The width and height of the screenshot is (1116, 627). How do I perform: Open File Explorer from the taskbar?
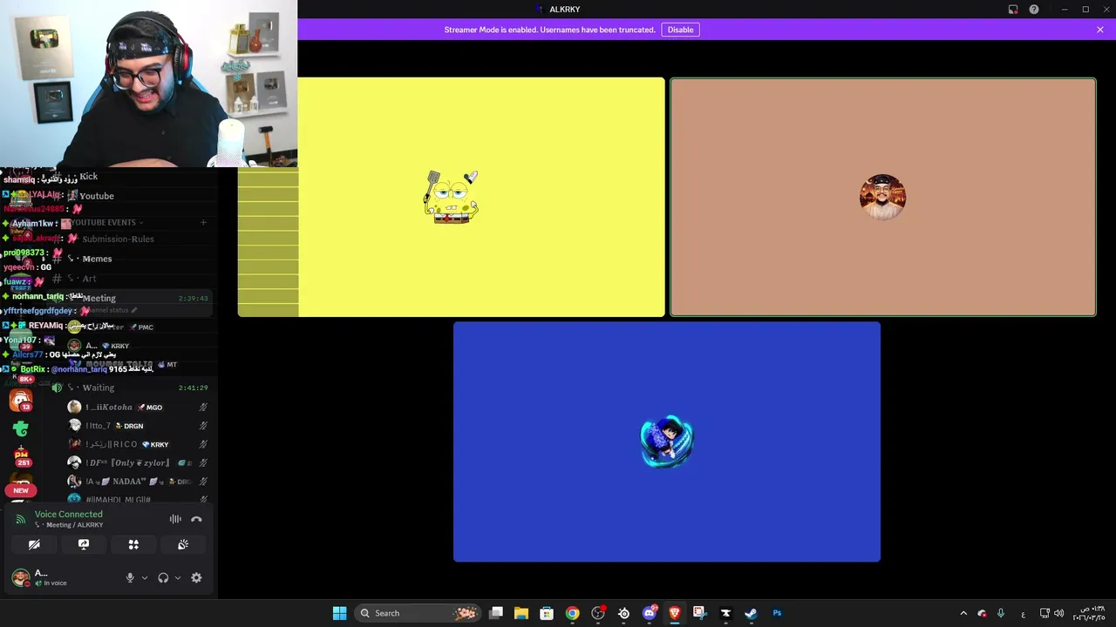pyautogui.click(x=521, y=613)
